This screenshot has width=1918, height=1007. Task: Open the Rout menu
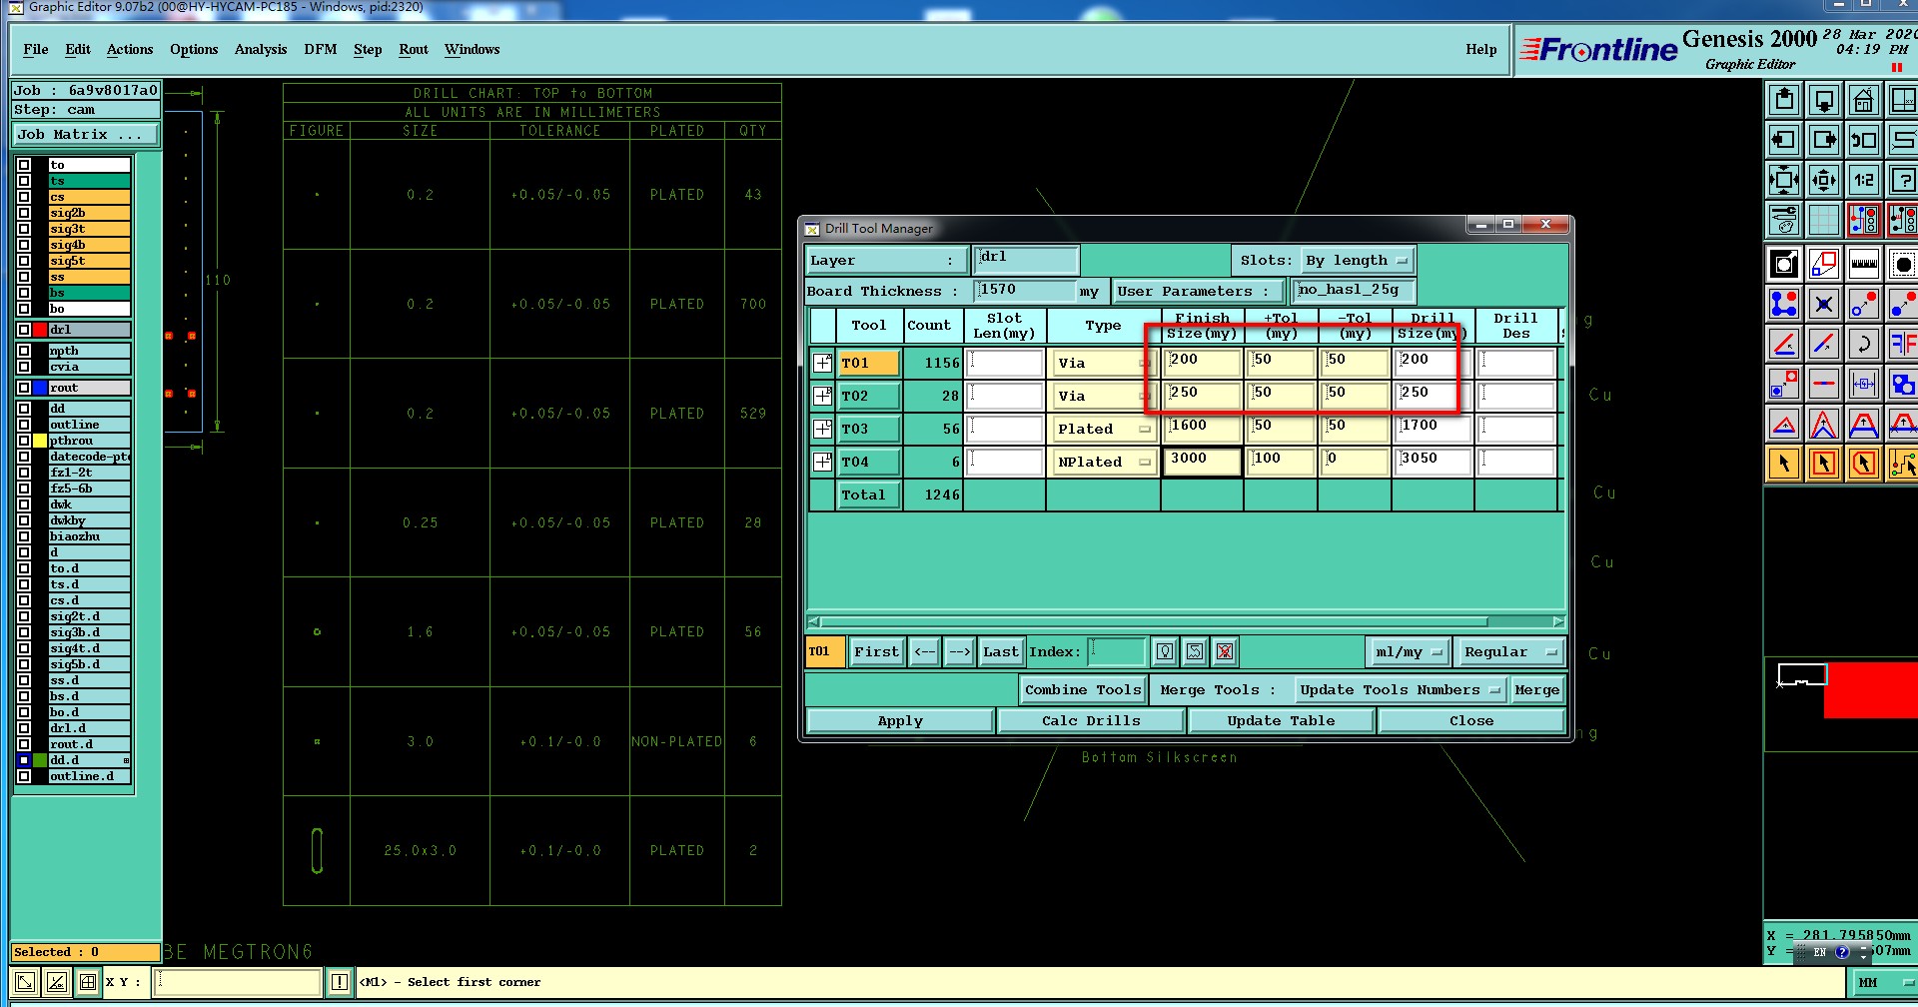tap(414, 49)
